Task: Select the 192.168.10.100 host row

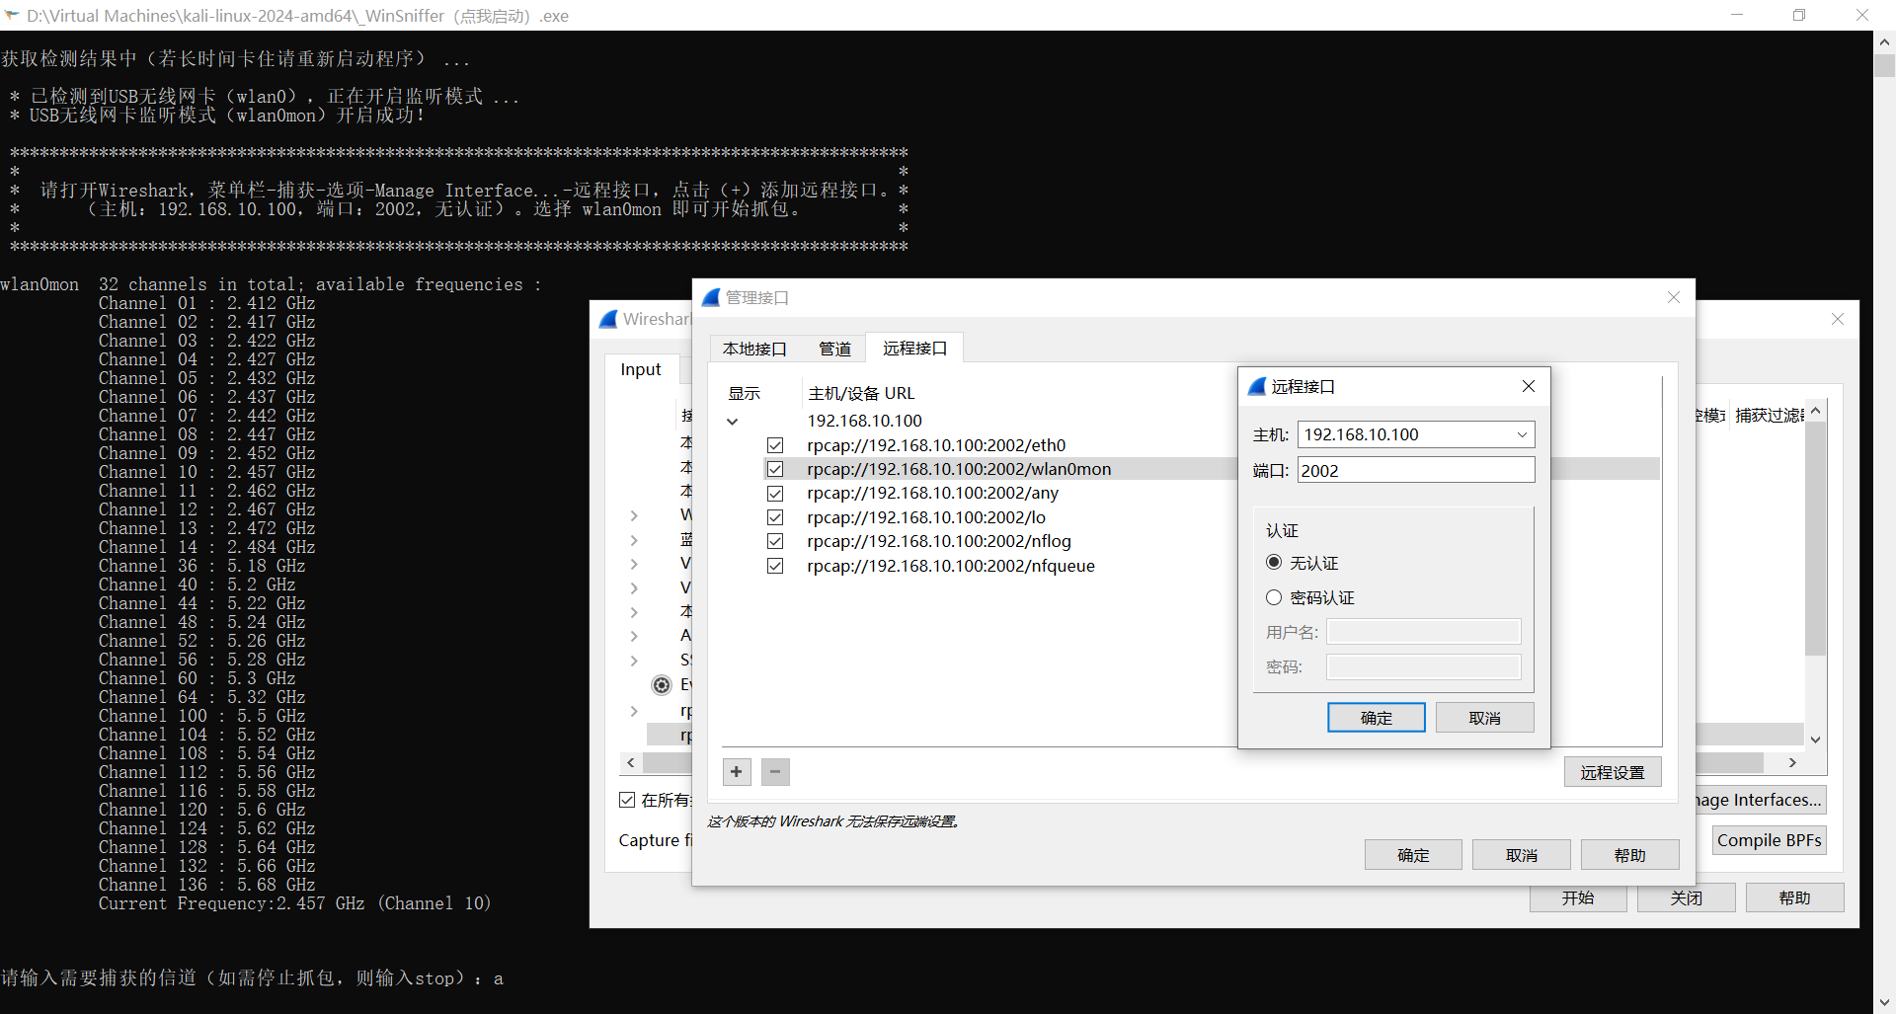Action: pos(864,421)
